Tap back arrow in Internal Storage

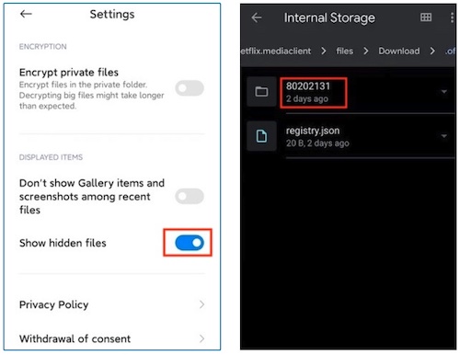click(x=257, y=17)
